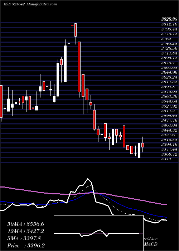The width and height of the screenshot is (179, 251).
Task: Click the 50MA : 3556.6 legend entry
Action: point(25,224)
